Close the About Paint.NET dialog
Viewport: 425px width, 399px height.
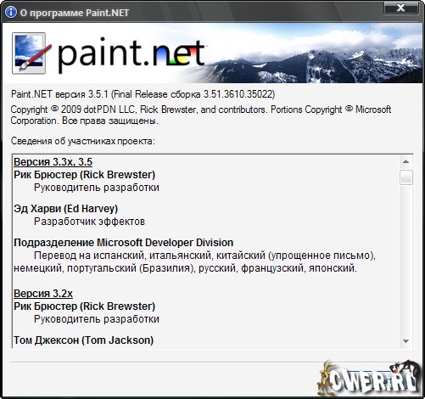click(x=400, y=8)
